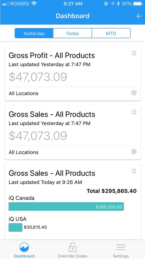The image size is (145, 259).
Task: Select the iQ USA sales bar
Action: (x=15, y=228)
